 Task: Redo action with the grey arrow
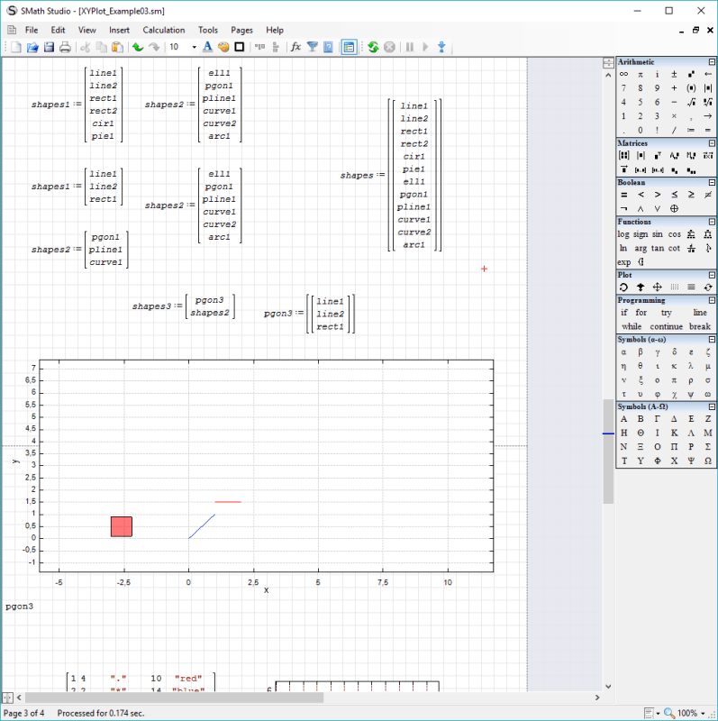[x=154, y=47]
